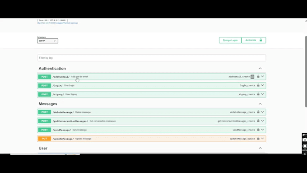Collapse the Messages section chevron
This screenshot has width=307, height=173.
[260, 104]
